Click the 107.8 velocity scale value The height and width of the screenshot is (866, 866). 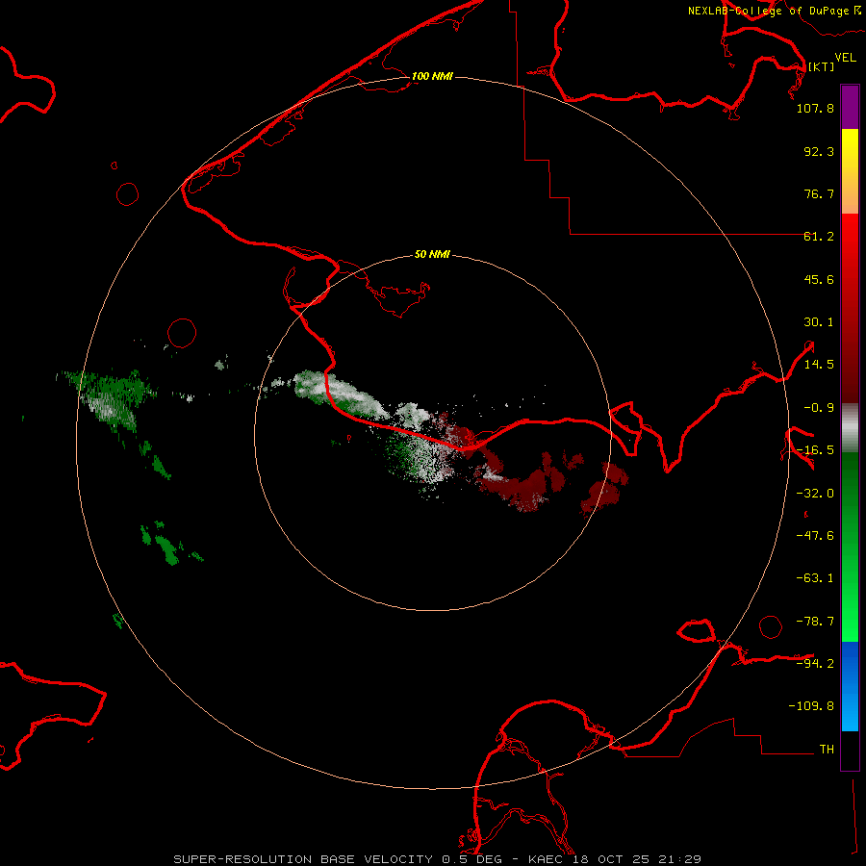(x=815, y=108)
